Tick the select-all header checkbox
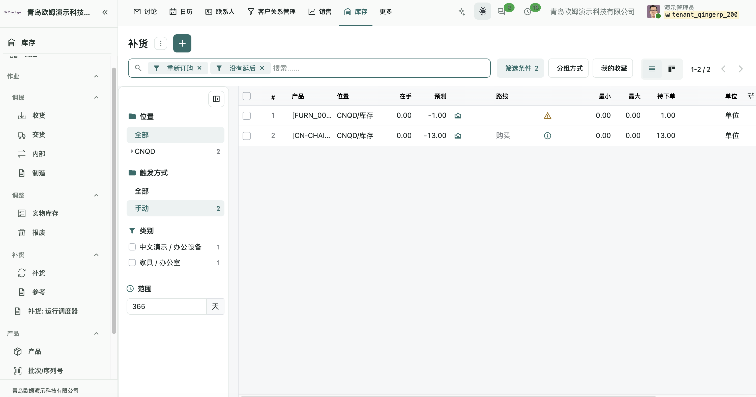This screenshot has width=756, height=397. pos(247,96)
